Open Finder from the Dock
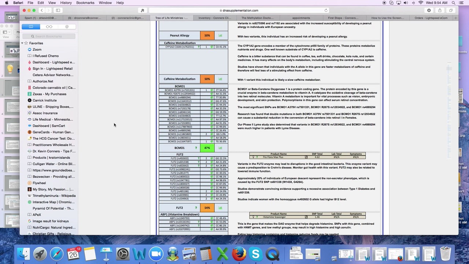 (x=23, y=254)
